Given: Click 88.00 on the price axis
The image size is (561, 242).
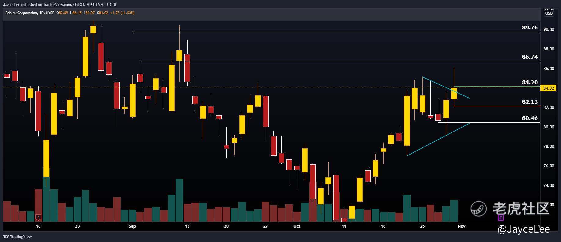Looking at the screenshot, I should pos(549,49).
